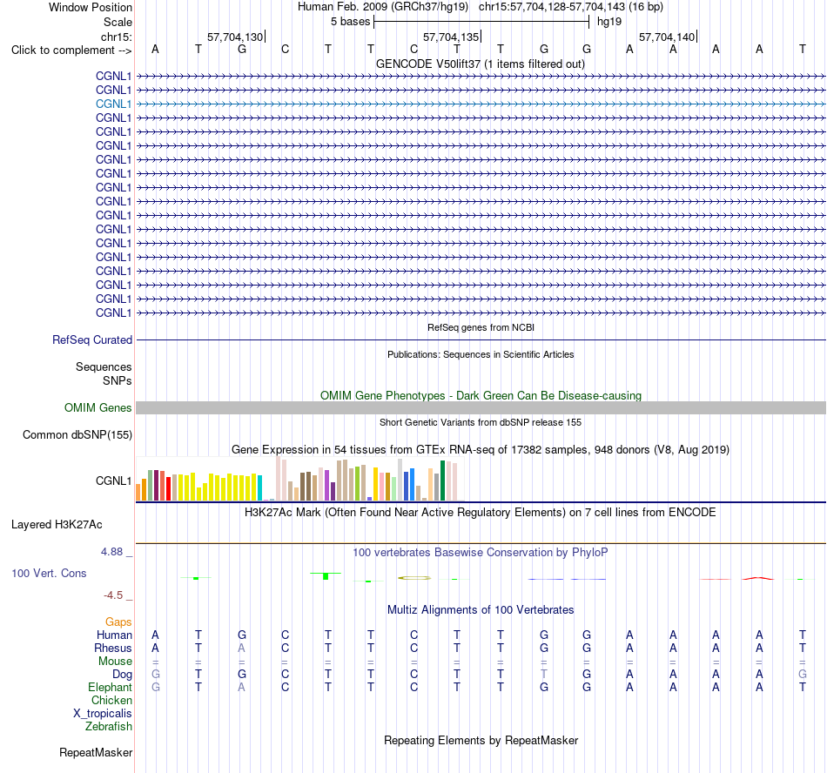This screenshot has width=827, height=773.
Task: Open 'Publications: Sequences in Scientific Articles' heading
Action: pos(481,354)
